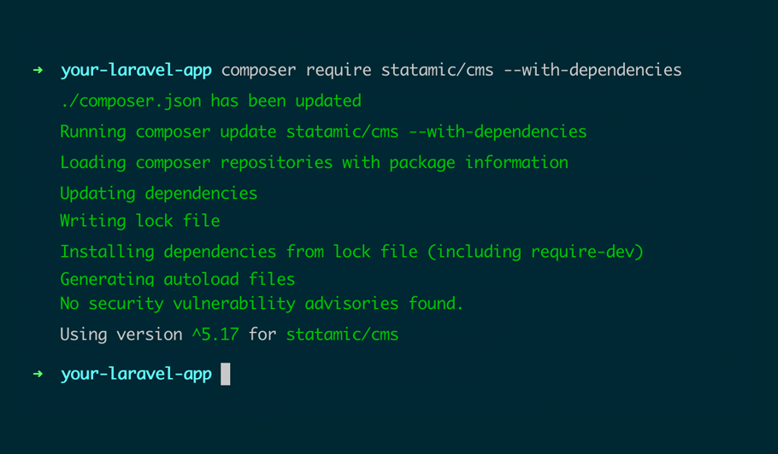Click the "Installing dependencies from lock file" line
The width and height of the screenshot is (778, 454).
pyautogui.click(x=351, y=252)
